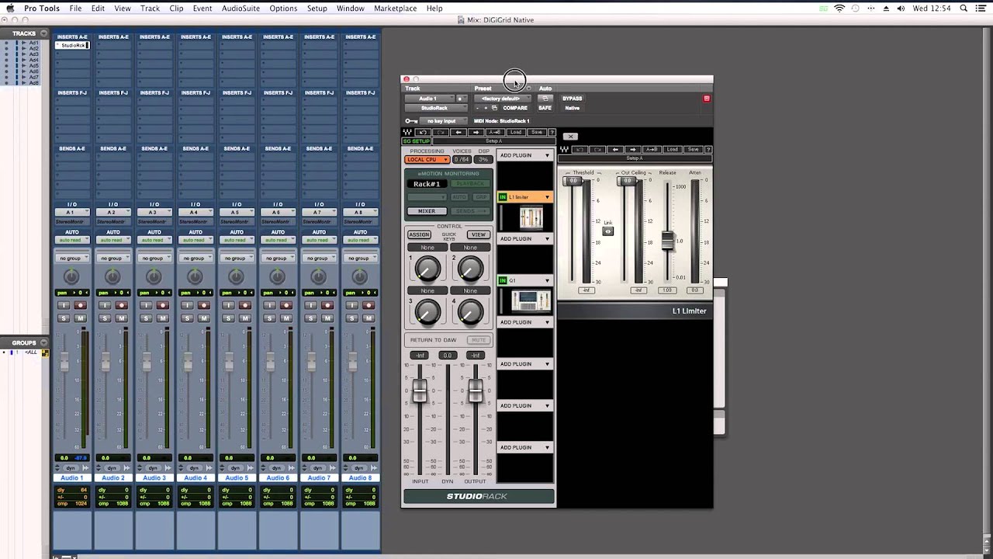Image resolution: width=993 pixels, height=559 pixels.
Task: Click the MIXER button in StudioRack
Action: [427, 211]
